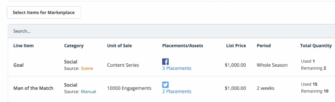Click the Content Series unit cell

click(123, 65)
